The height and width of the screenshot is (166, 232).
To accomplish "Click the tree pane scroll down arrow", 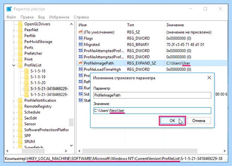I will [x=71, y=145].
